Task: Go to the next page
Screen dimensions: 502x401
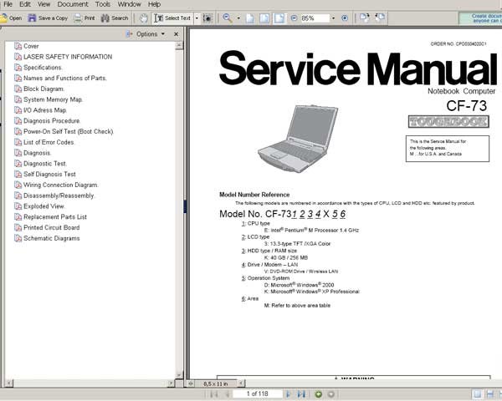Action: click(x=288, y=394)
